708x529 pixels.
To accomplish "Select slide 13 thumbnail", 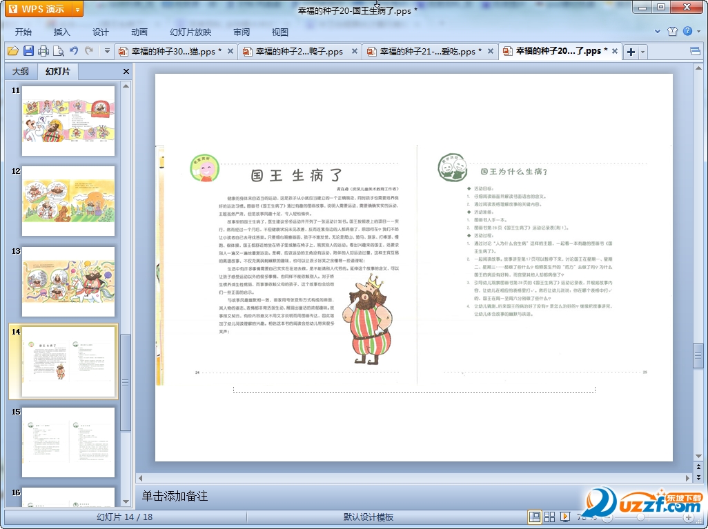I will tap(68, 281).
